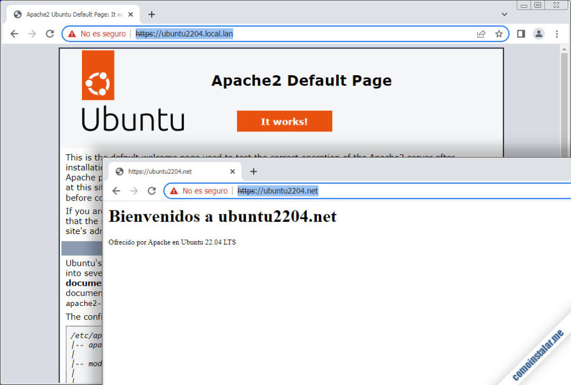Viewport: 571px width, 385px height.
Task: Open Chrome's three-dot menu
Action: click(x=557, y=33)
